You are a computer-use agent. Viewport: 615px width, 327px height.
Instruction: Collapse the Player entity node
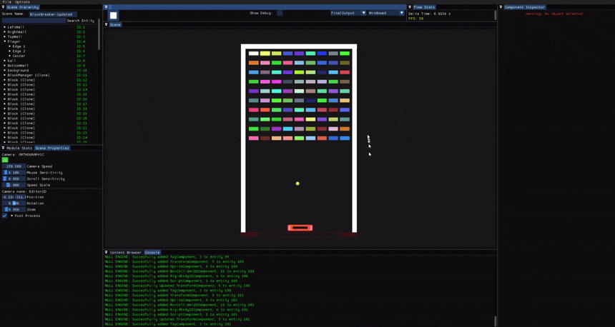tap(5, 41)
